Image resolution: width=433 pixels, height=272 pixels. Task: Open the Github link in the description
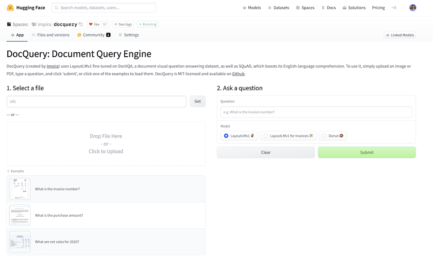tap(238, 74)
